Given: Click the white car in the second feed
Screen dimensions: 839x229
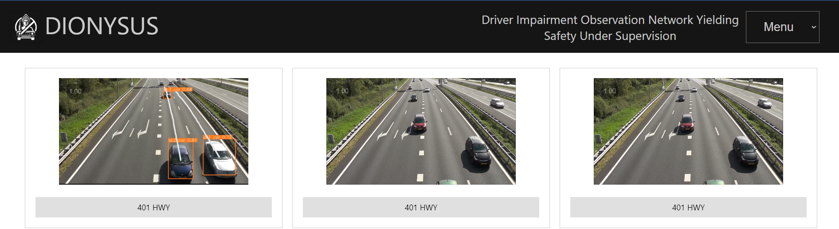Looking at the screenshot, I should 497,103.
